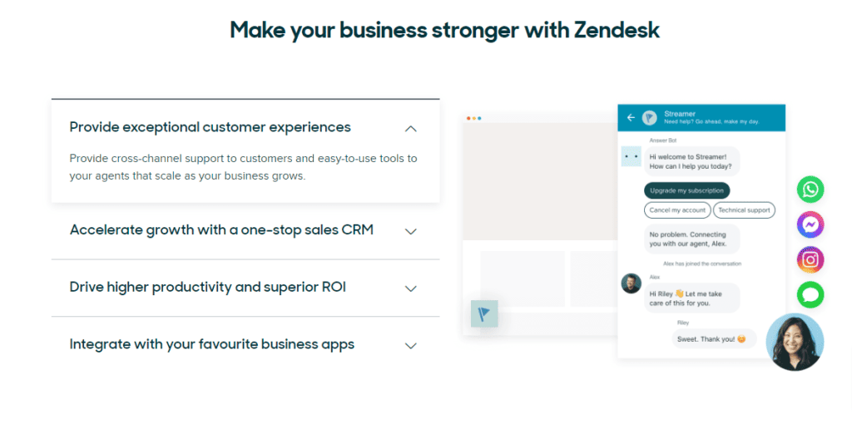This screenshot has height=424, width=852.
Task: Click the Streamer flag logo in chat header
Action: (x=649, y=117)
